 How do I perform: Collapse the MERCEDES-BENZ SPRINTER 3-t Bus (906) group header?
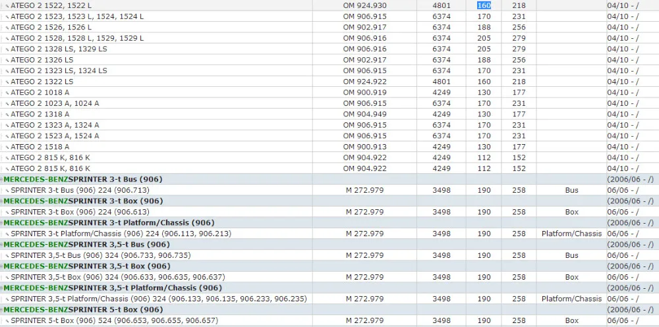click(x=2, y=180)
